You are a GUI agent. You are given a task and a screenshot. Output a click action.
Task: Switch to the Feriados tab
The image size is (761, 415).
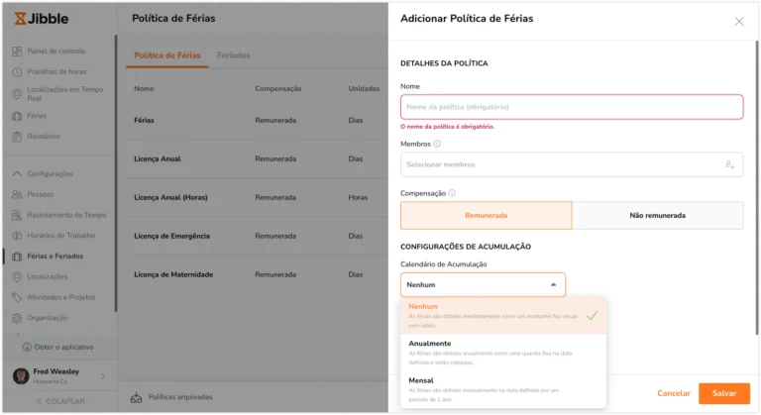click(234, 55)
